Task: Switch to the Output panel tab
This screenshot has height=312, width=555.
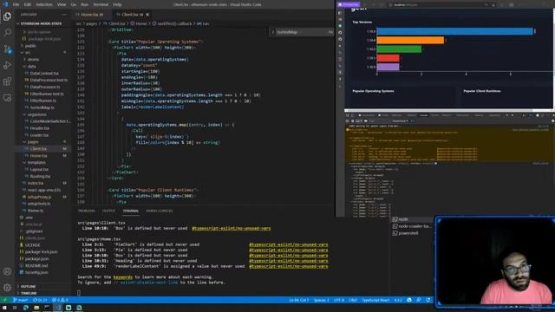Action: tap(108, 211)
